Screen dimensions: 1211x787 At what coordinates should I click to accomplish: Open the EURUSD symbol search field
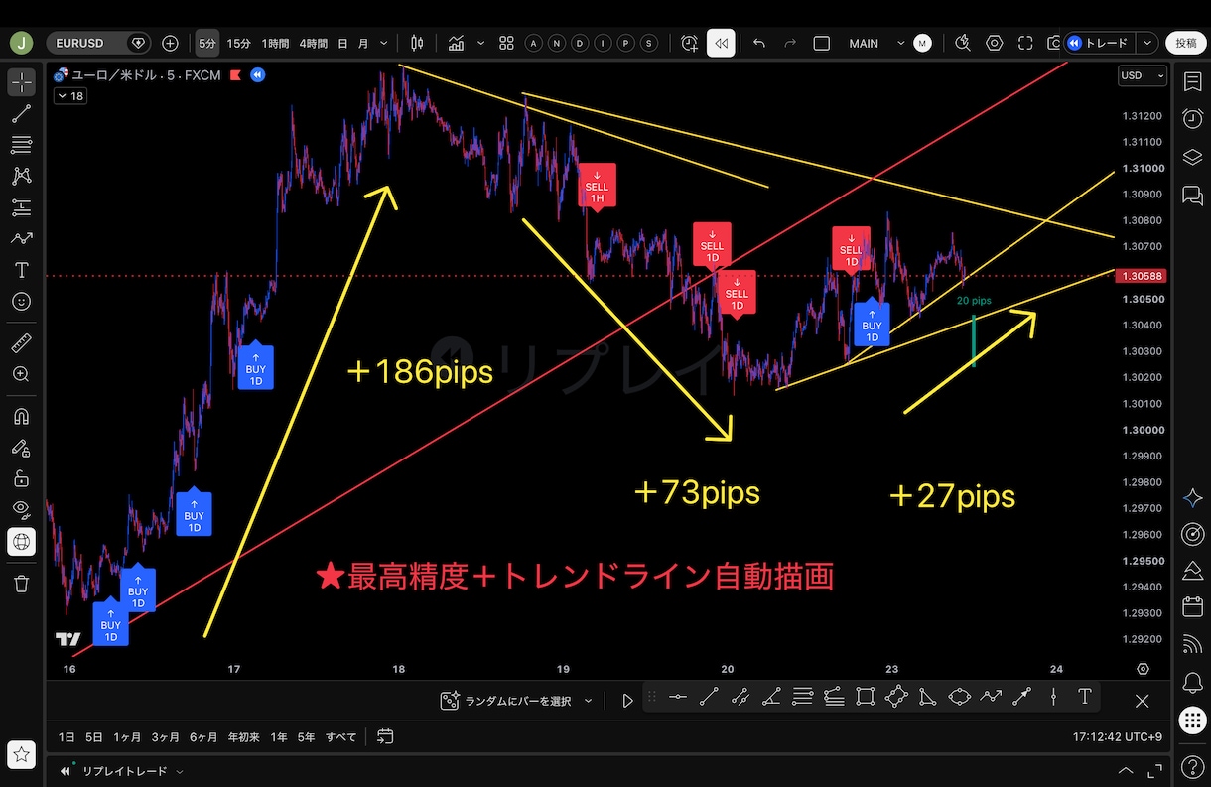(x=99, y=43)
